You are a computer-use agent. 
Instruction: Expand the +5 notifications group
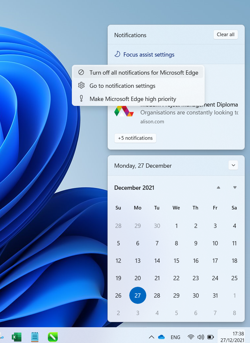(135, 138)
